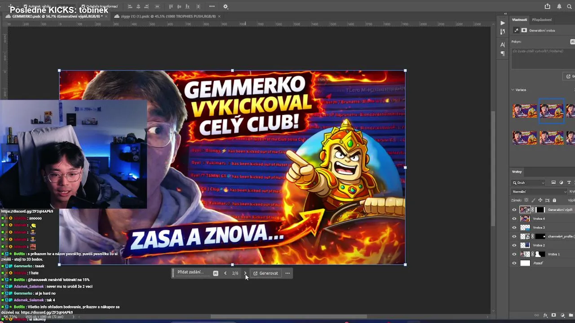
Task: Click lock transparent pixels icon
Action: tap(526, 200)
